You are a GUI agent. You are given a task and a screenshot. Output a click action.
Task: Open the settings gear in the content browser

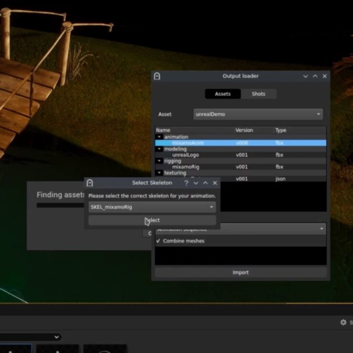343,322
